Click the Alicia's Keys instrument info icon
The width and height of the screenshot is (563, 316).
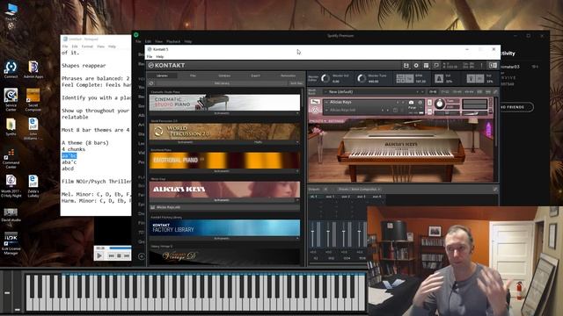(420, 103)
